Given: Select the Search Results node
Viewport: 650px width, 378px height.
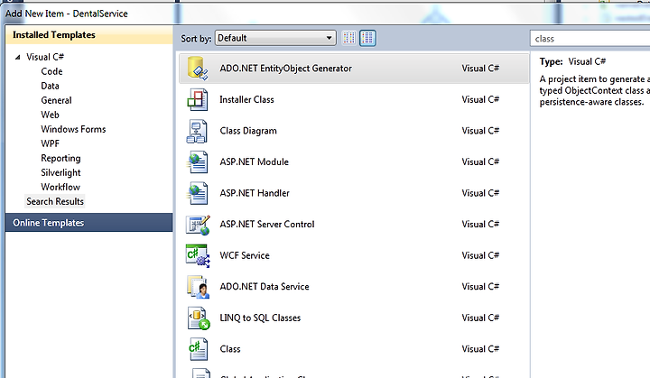Looking at the screenshot, I should [x=55, y=201].
